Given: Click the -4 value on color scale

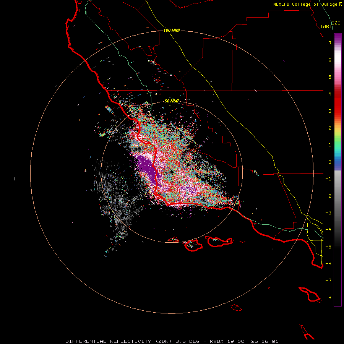Looking at the screenshot, I should coord(328,230).
